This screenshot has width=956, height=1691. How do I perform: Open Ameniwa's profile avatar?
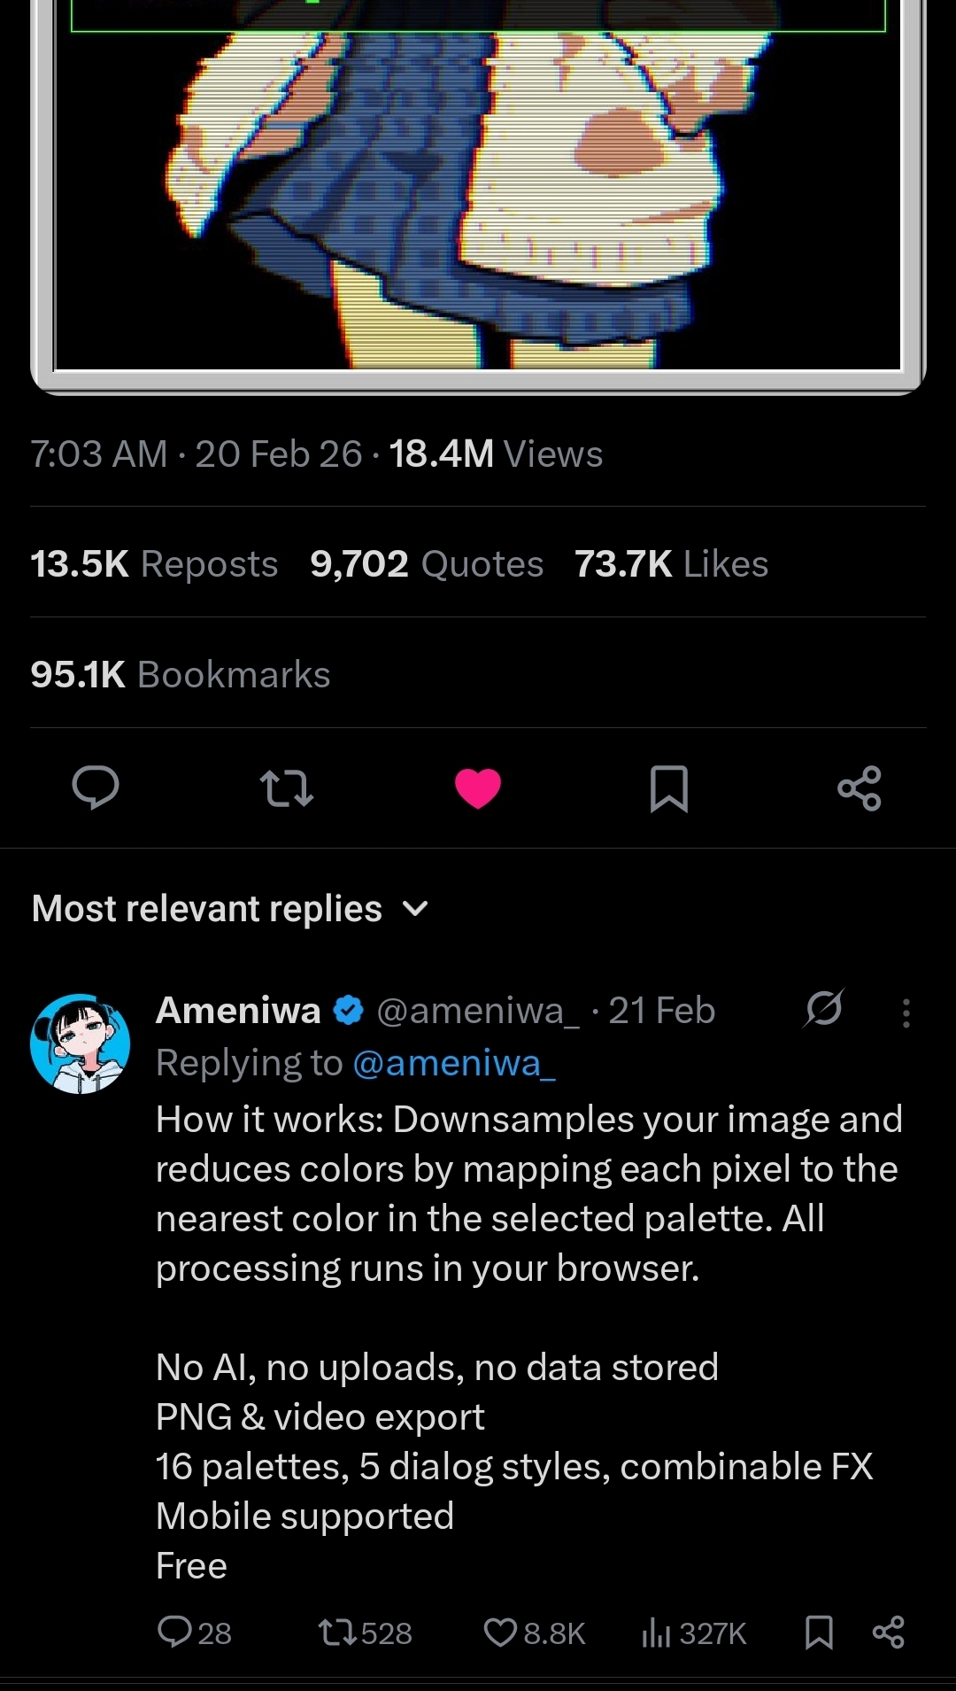pos(81,1043)
